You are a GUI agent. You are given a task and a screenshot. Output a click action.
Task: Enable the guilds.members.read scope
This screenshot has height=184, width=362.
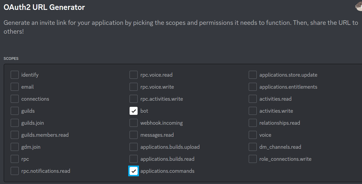[15, 135]
